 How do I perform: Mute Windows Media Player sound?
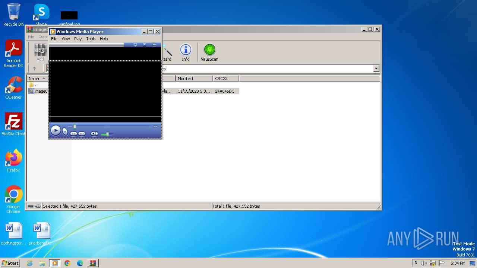tap(94, 134)
